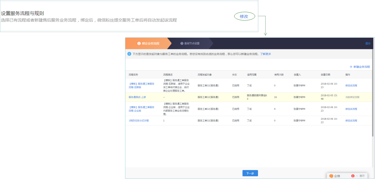Image resolution: width=375 pixels, height=179 pixels.
Task: Click the blue info icon in notice bar
Action: point(129,54)
